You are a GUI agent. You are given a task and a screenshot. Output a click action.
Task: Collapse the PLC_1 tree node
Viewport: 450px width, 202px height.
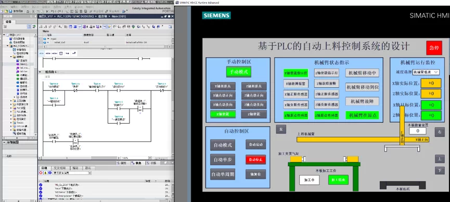tap(7, 46)
